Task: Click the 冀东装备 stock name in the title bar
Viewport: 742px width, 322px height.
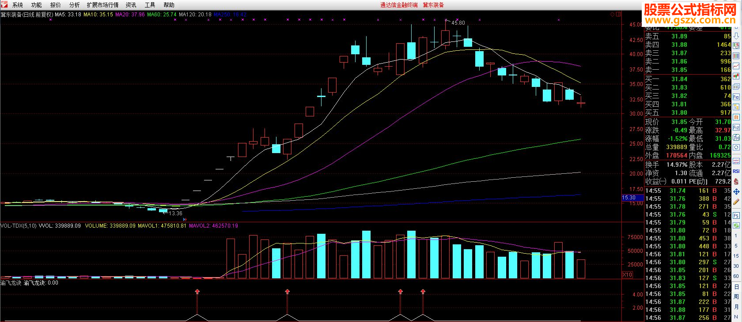Action: (x=433, y=5)
